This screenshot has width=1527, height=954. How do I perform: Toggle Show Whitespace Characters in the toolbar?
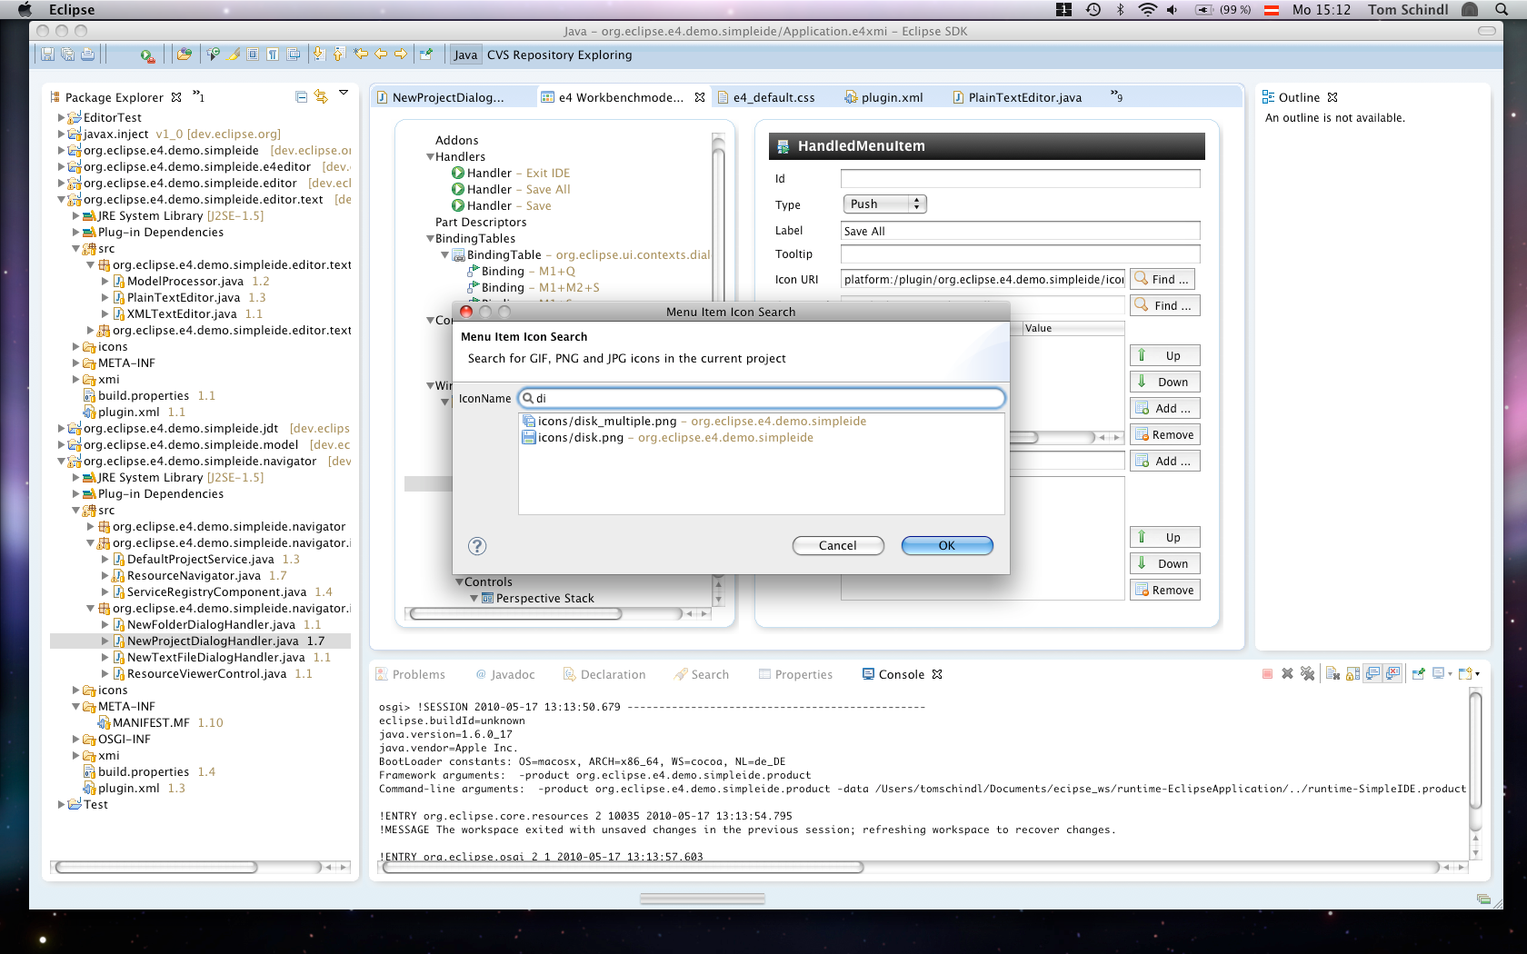tap(273, 55)
